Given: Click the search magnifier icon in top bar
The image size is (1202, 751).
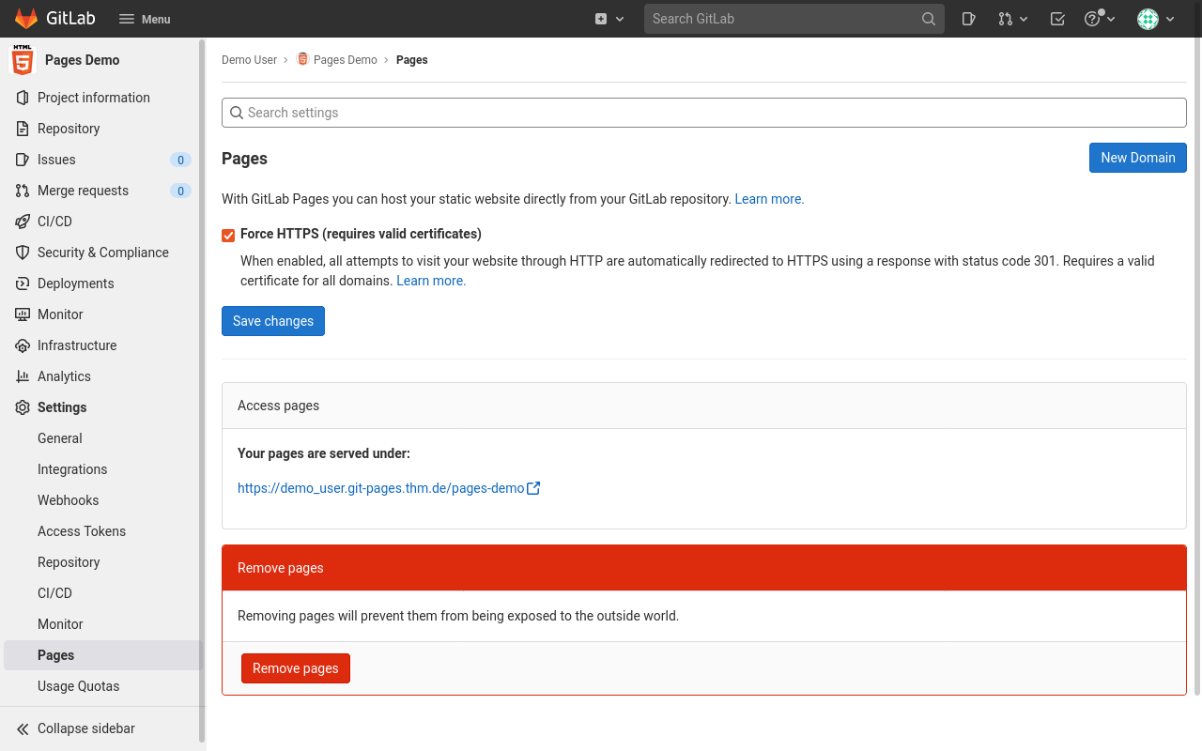Looking at the screenshot, I should [929, 19].
